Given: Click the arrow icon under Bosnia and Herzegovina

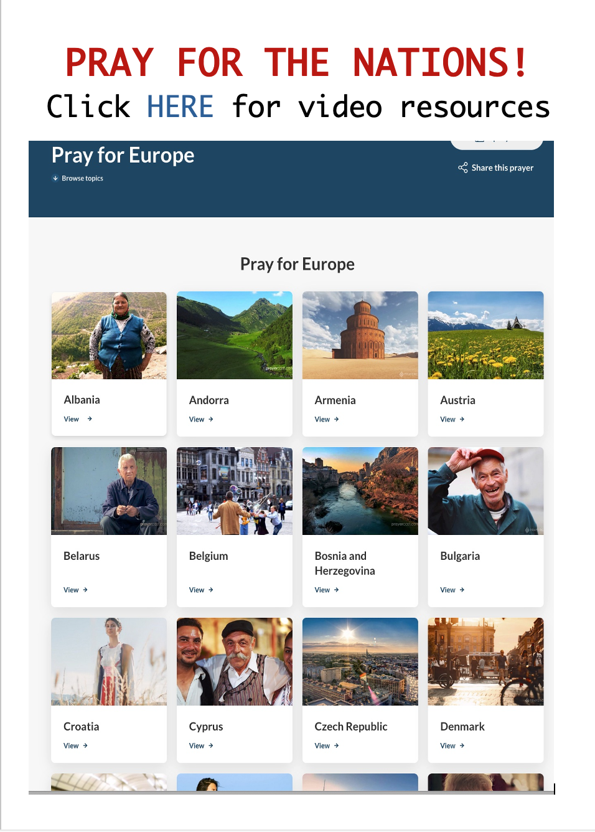Looking at the screenshot, I should (337, 590).
